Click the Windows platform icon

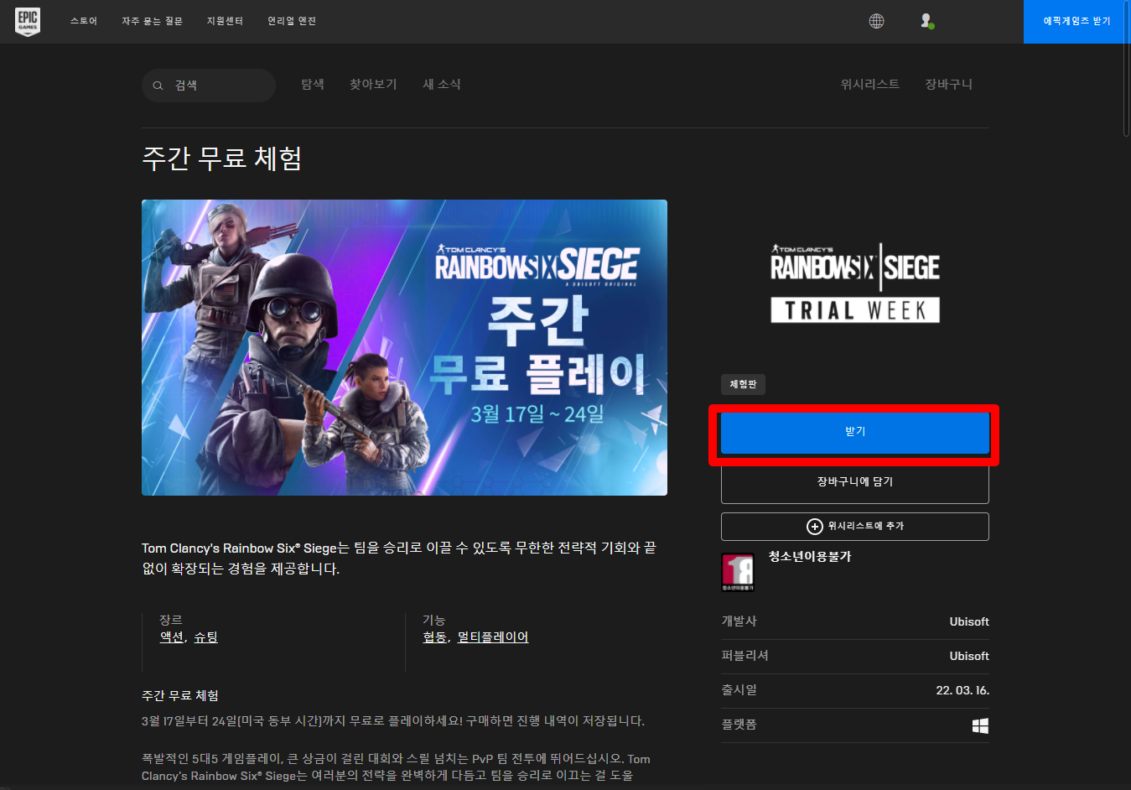point(980,725)
